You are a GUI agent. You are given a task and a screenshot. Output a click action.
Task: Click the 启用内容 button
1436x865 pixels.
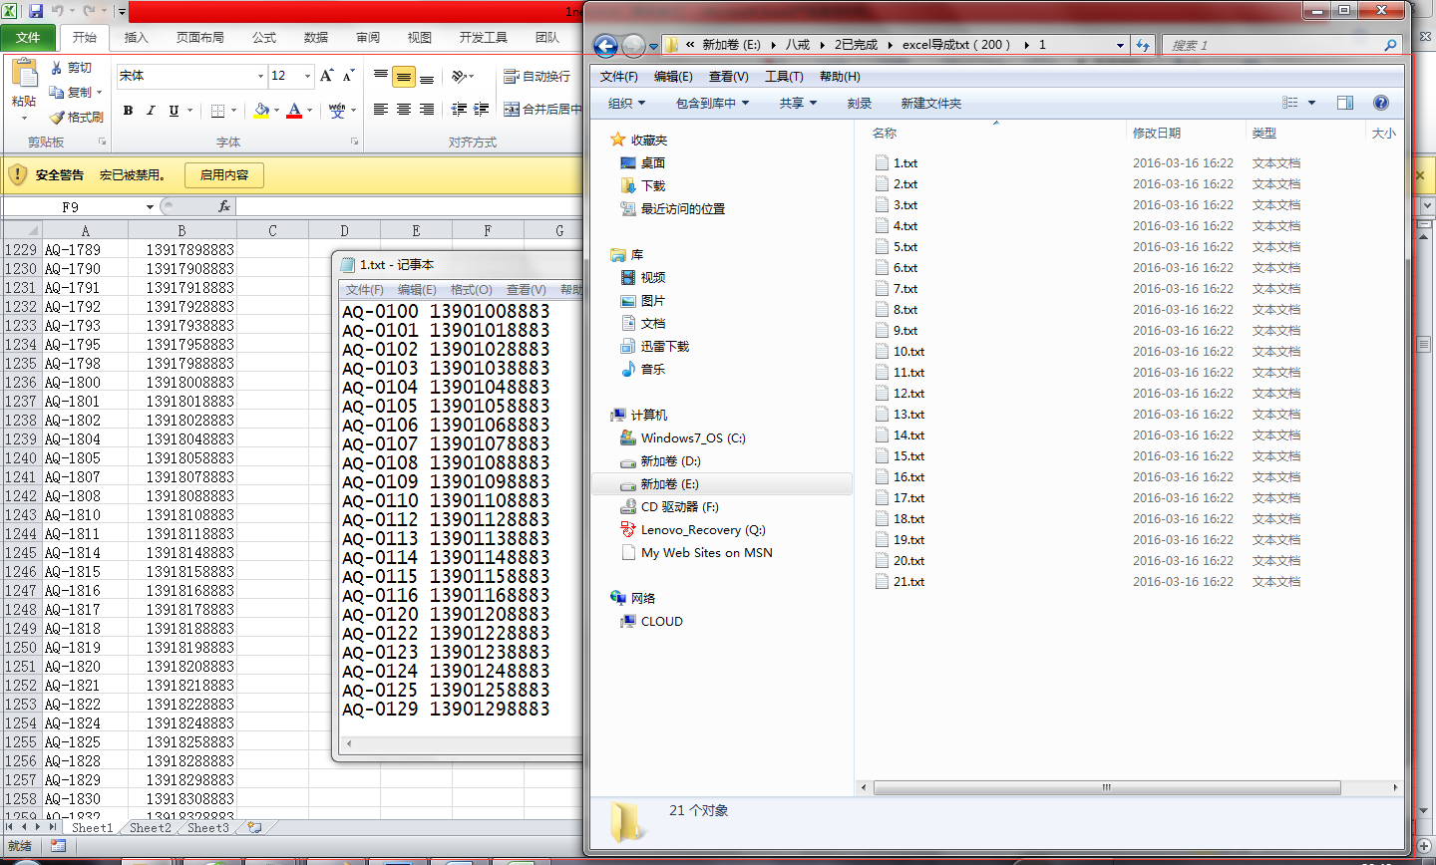[x=224, y=175]
